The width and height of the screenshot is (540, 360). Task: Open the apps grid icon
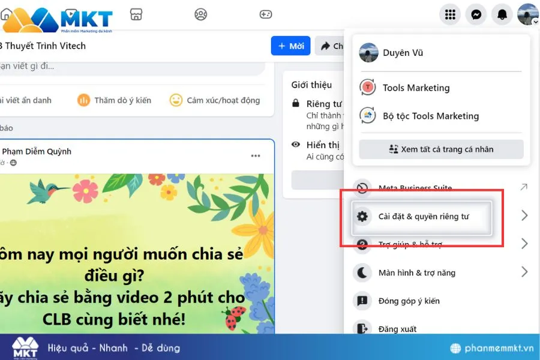[450, 14]
